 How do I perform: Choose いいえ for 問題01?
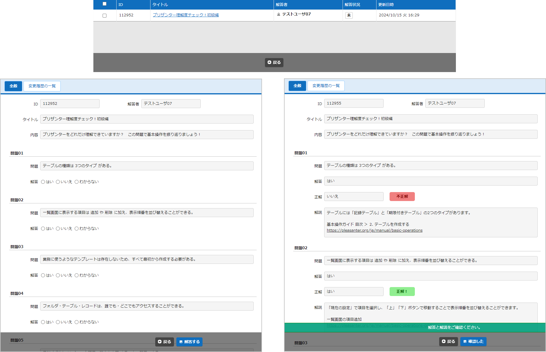[x=58, y=182]
